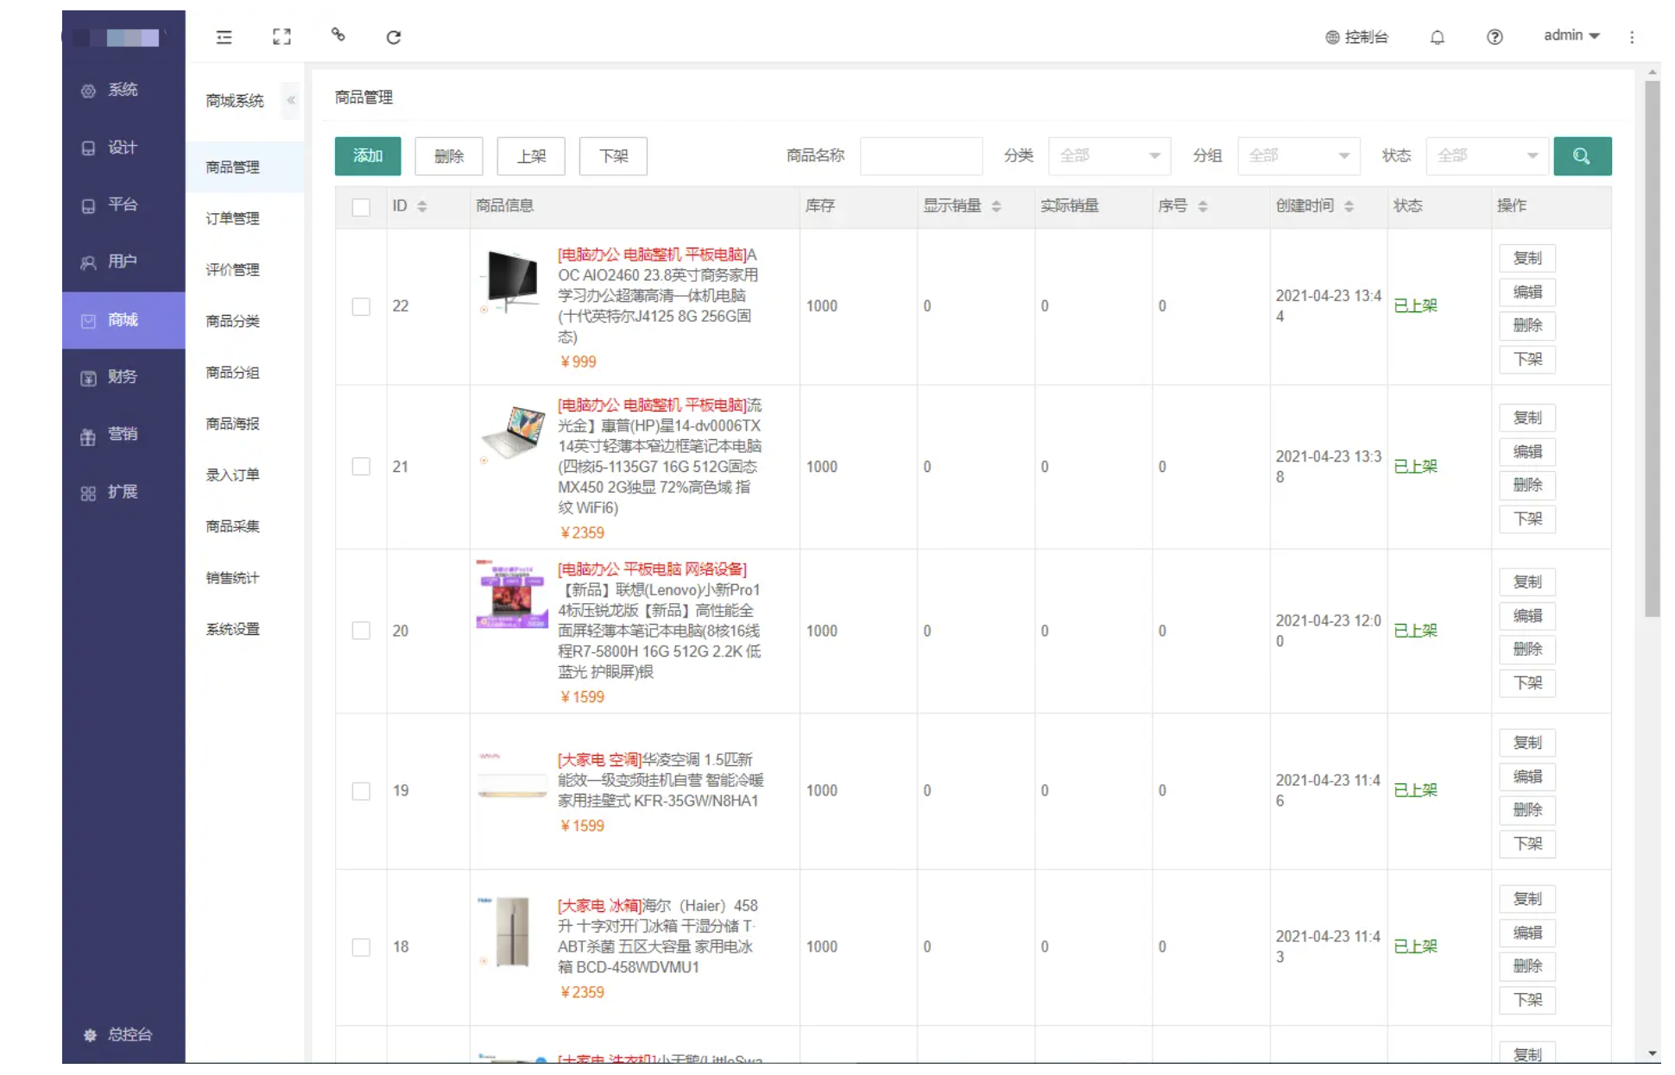Screen dimensions: 1675x1075
Task: Open 商品分组 submenu item
Action: coord(244,373)
